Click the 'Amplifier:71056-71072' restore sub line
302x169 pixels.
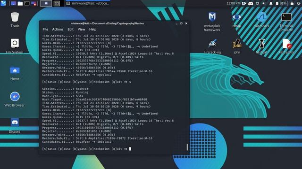[97, 138]
